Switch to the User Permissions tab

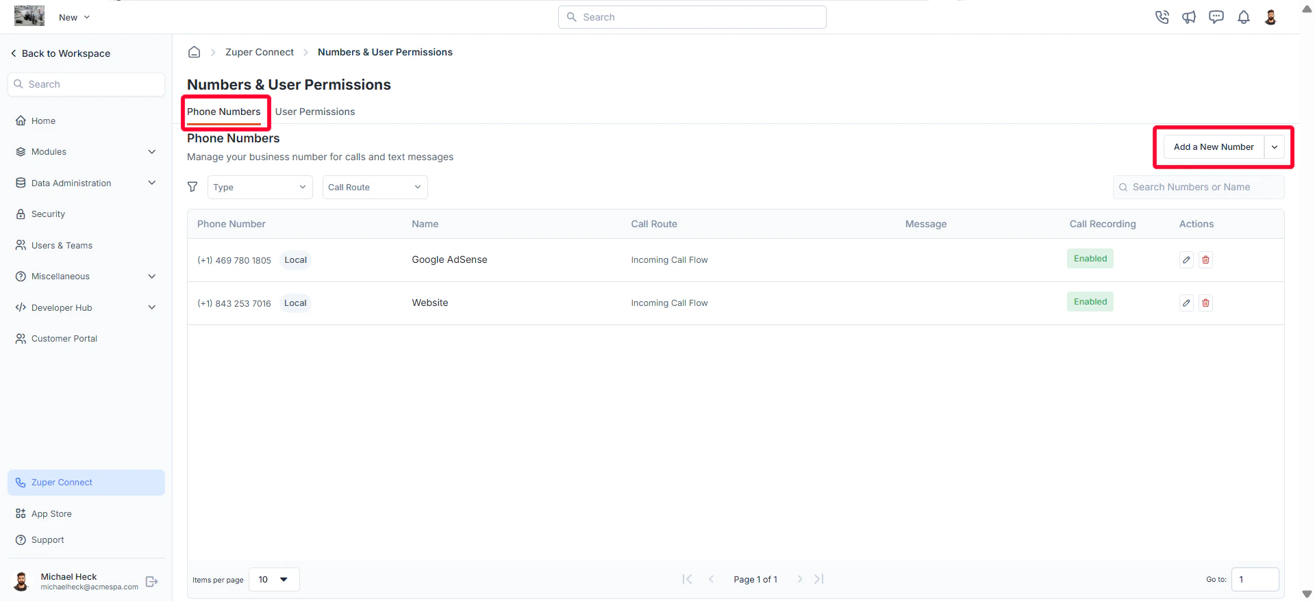[315, 112]
